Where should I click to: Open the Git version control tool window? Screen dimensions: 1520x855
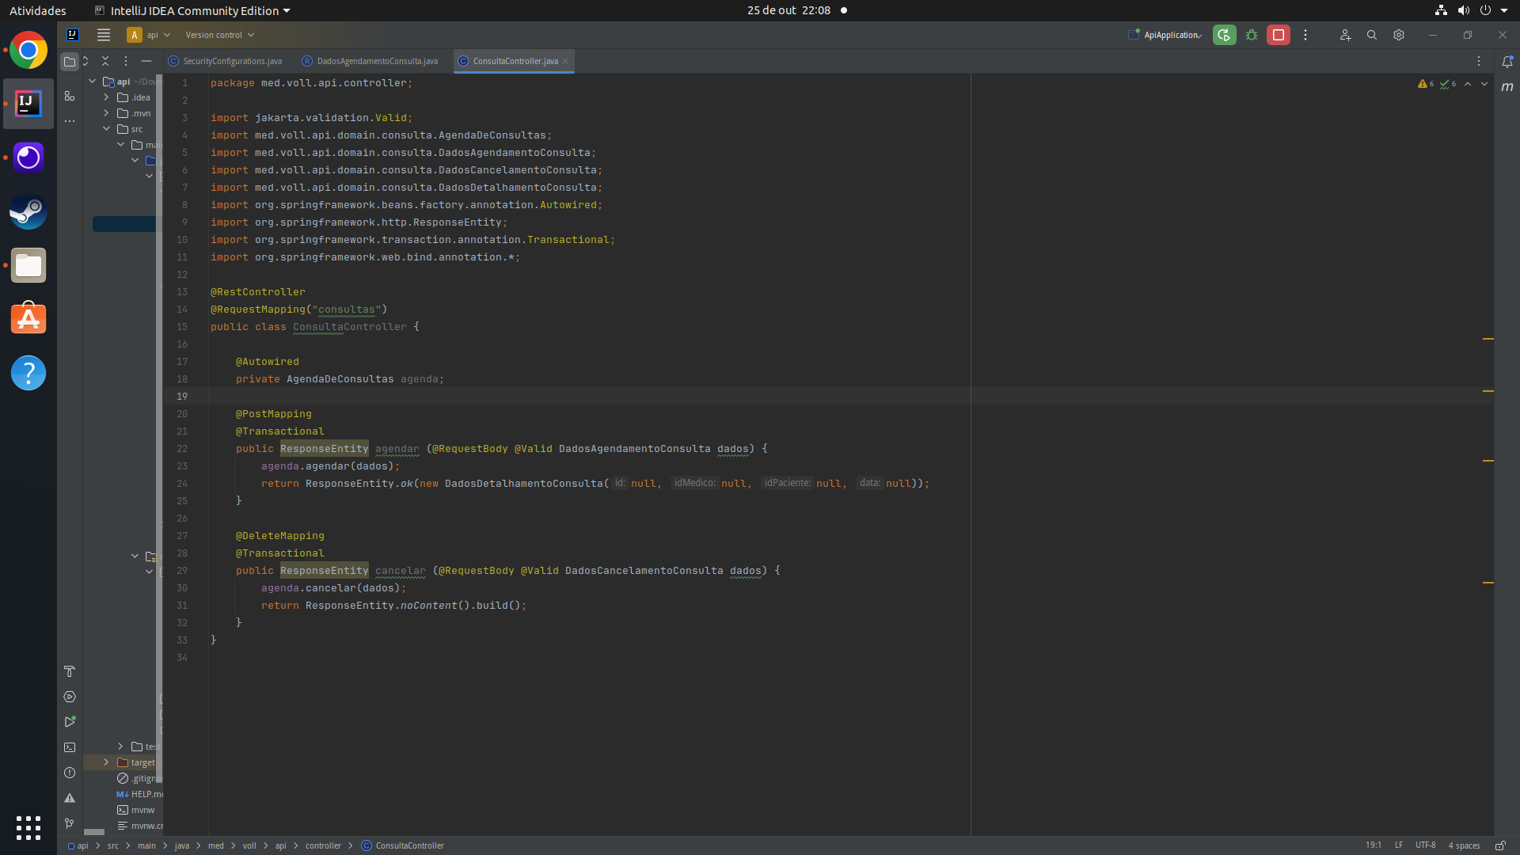(x=70, y=823)
